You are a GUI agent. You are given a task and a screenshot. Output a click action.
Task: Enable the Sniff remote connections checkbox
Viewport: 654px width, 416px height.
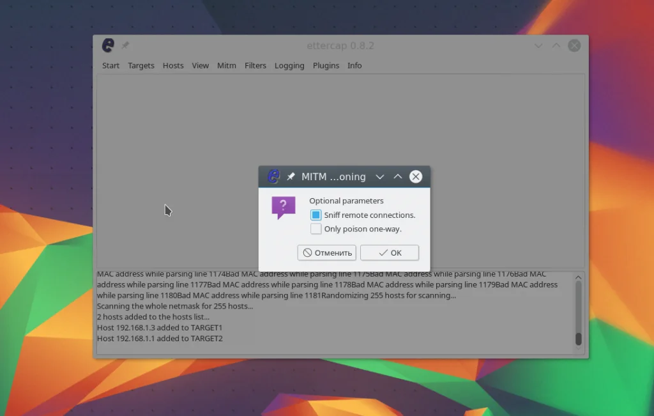point(316,215)
